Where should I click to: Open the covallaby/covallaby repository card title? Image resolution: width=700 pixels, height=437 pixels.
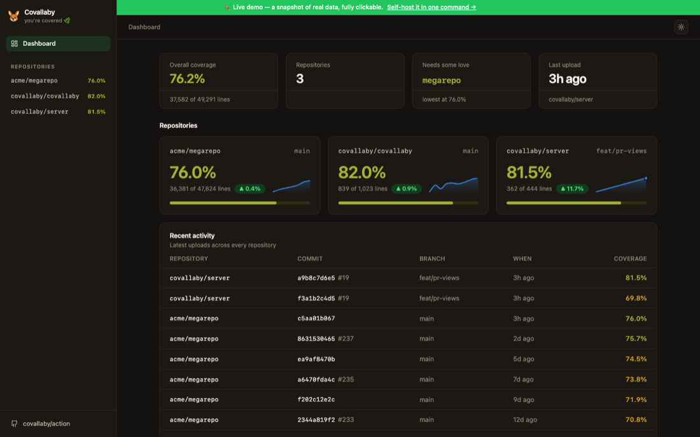point(375,151)
